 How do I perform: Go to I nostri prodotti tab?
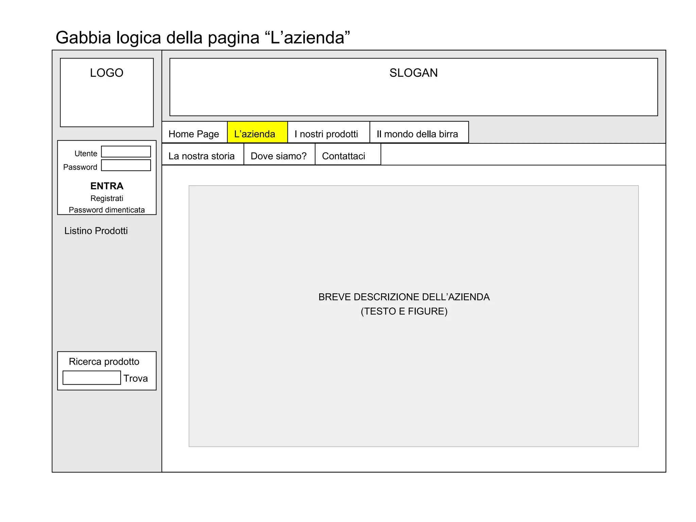pyautogui.click(x=329, y=132)
